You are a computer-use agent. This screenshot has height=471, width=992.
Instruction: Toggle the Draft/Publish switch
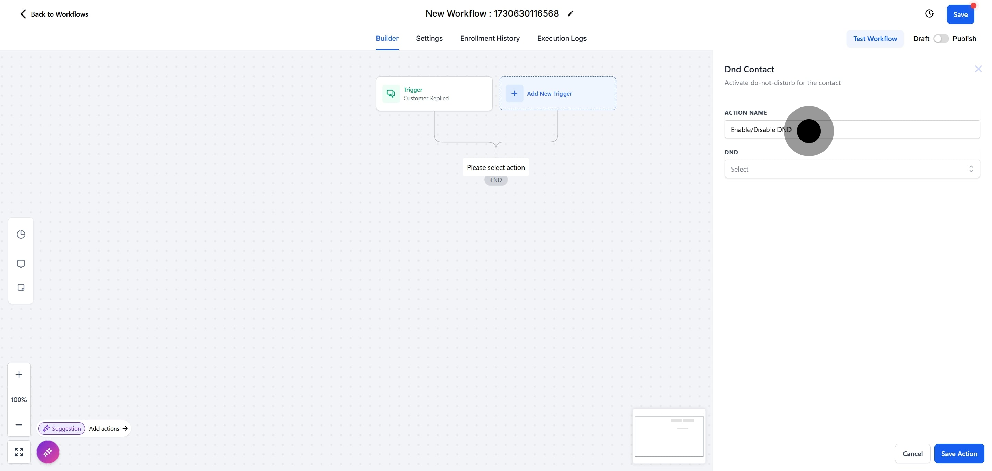tap(940, 39)
